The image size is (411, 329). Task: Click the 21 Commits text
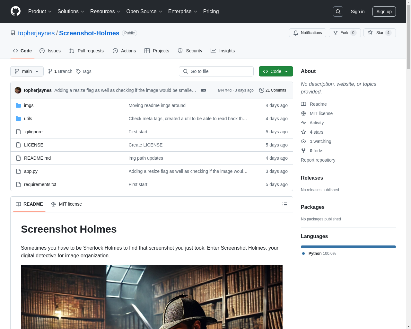pyautogui.click(x=276, y=90)
